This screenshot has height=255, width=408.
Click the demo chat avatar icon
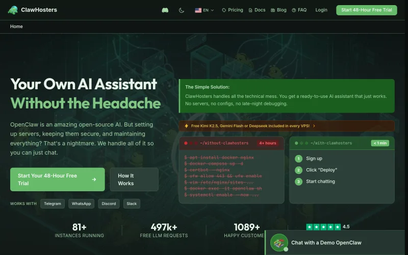click(279, 243)
